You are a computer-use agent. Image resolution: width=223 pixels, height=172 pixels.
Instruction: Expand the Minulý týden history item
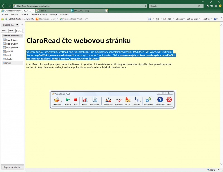click(x=12, y=48)
